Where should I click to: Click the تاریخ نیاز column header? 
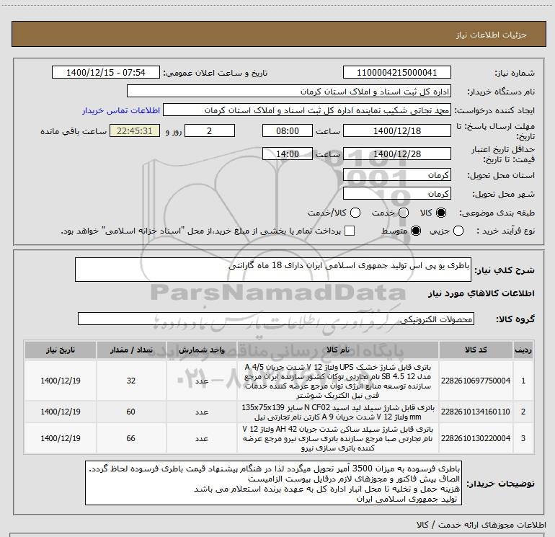60,350
